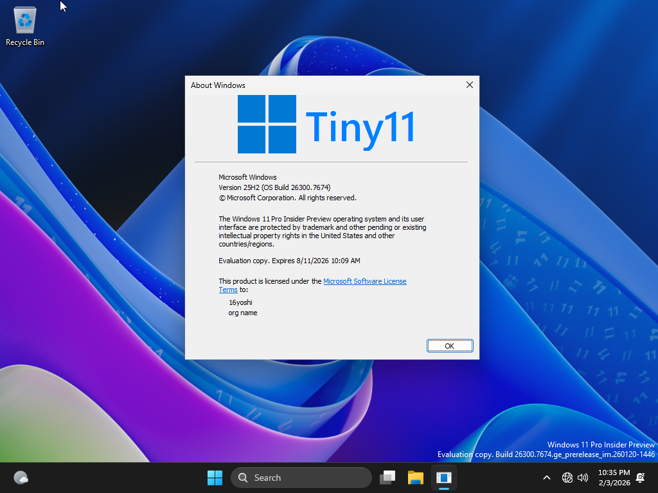Click the Microsoft Corporation copyright line
Image resolution: width=658 pixels, height=493 pixels.
[287, 198]
